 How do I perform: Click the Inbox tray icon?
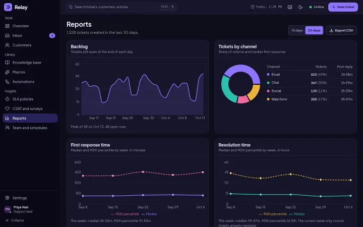click(x=8, y=35)
